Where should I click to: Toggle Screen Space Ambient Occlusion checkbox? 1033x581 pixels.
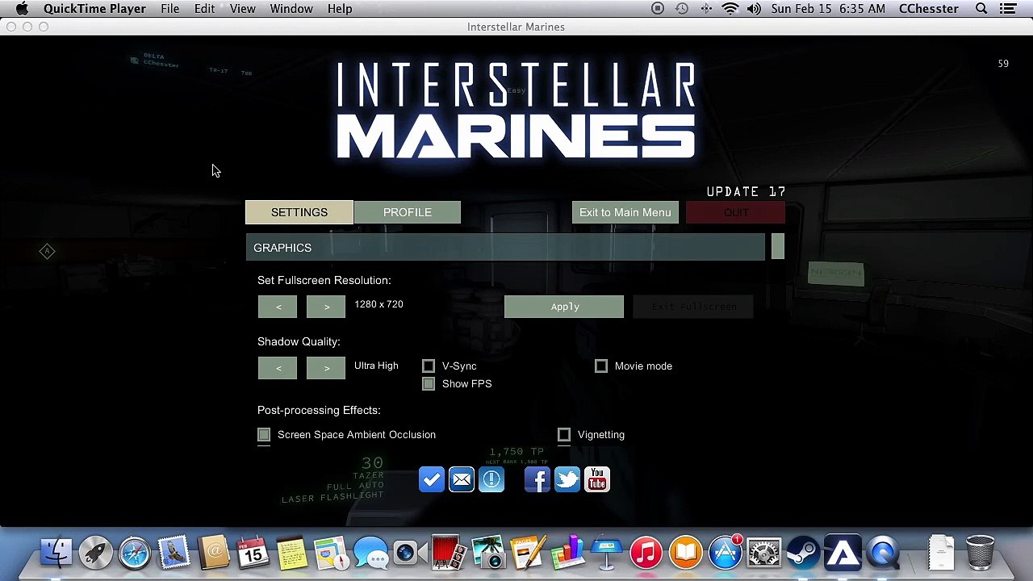(264, 435)
